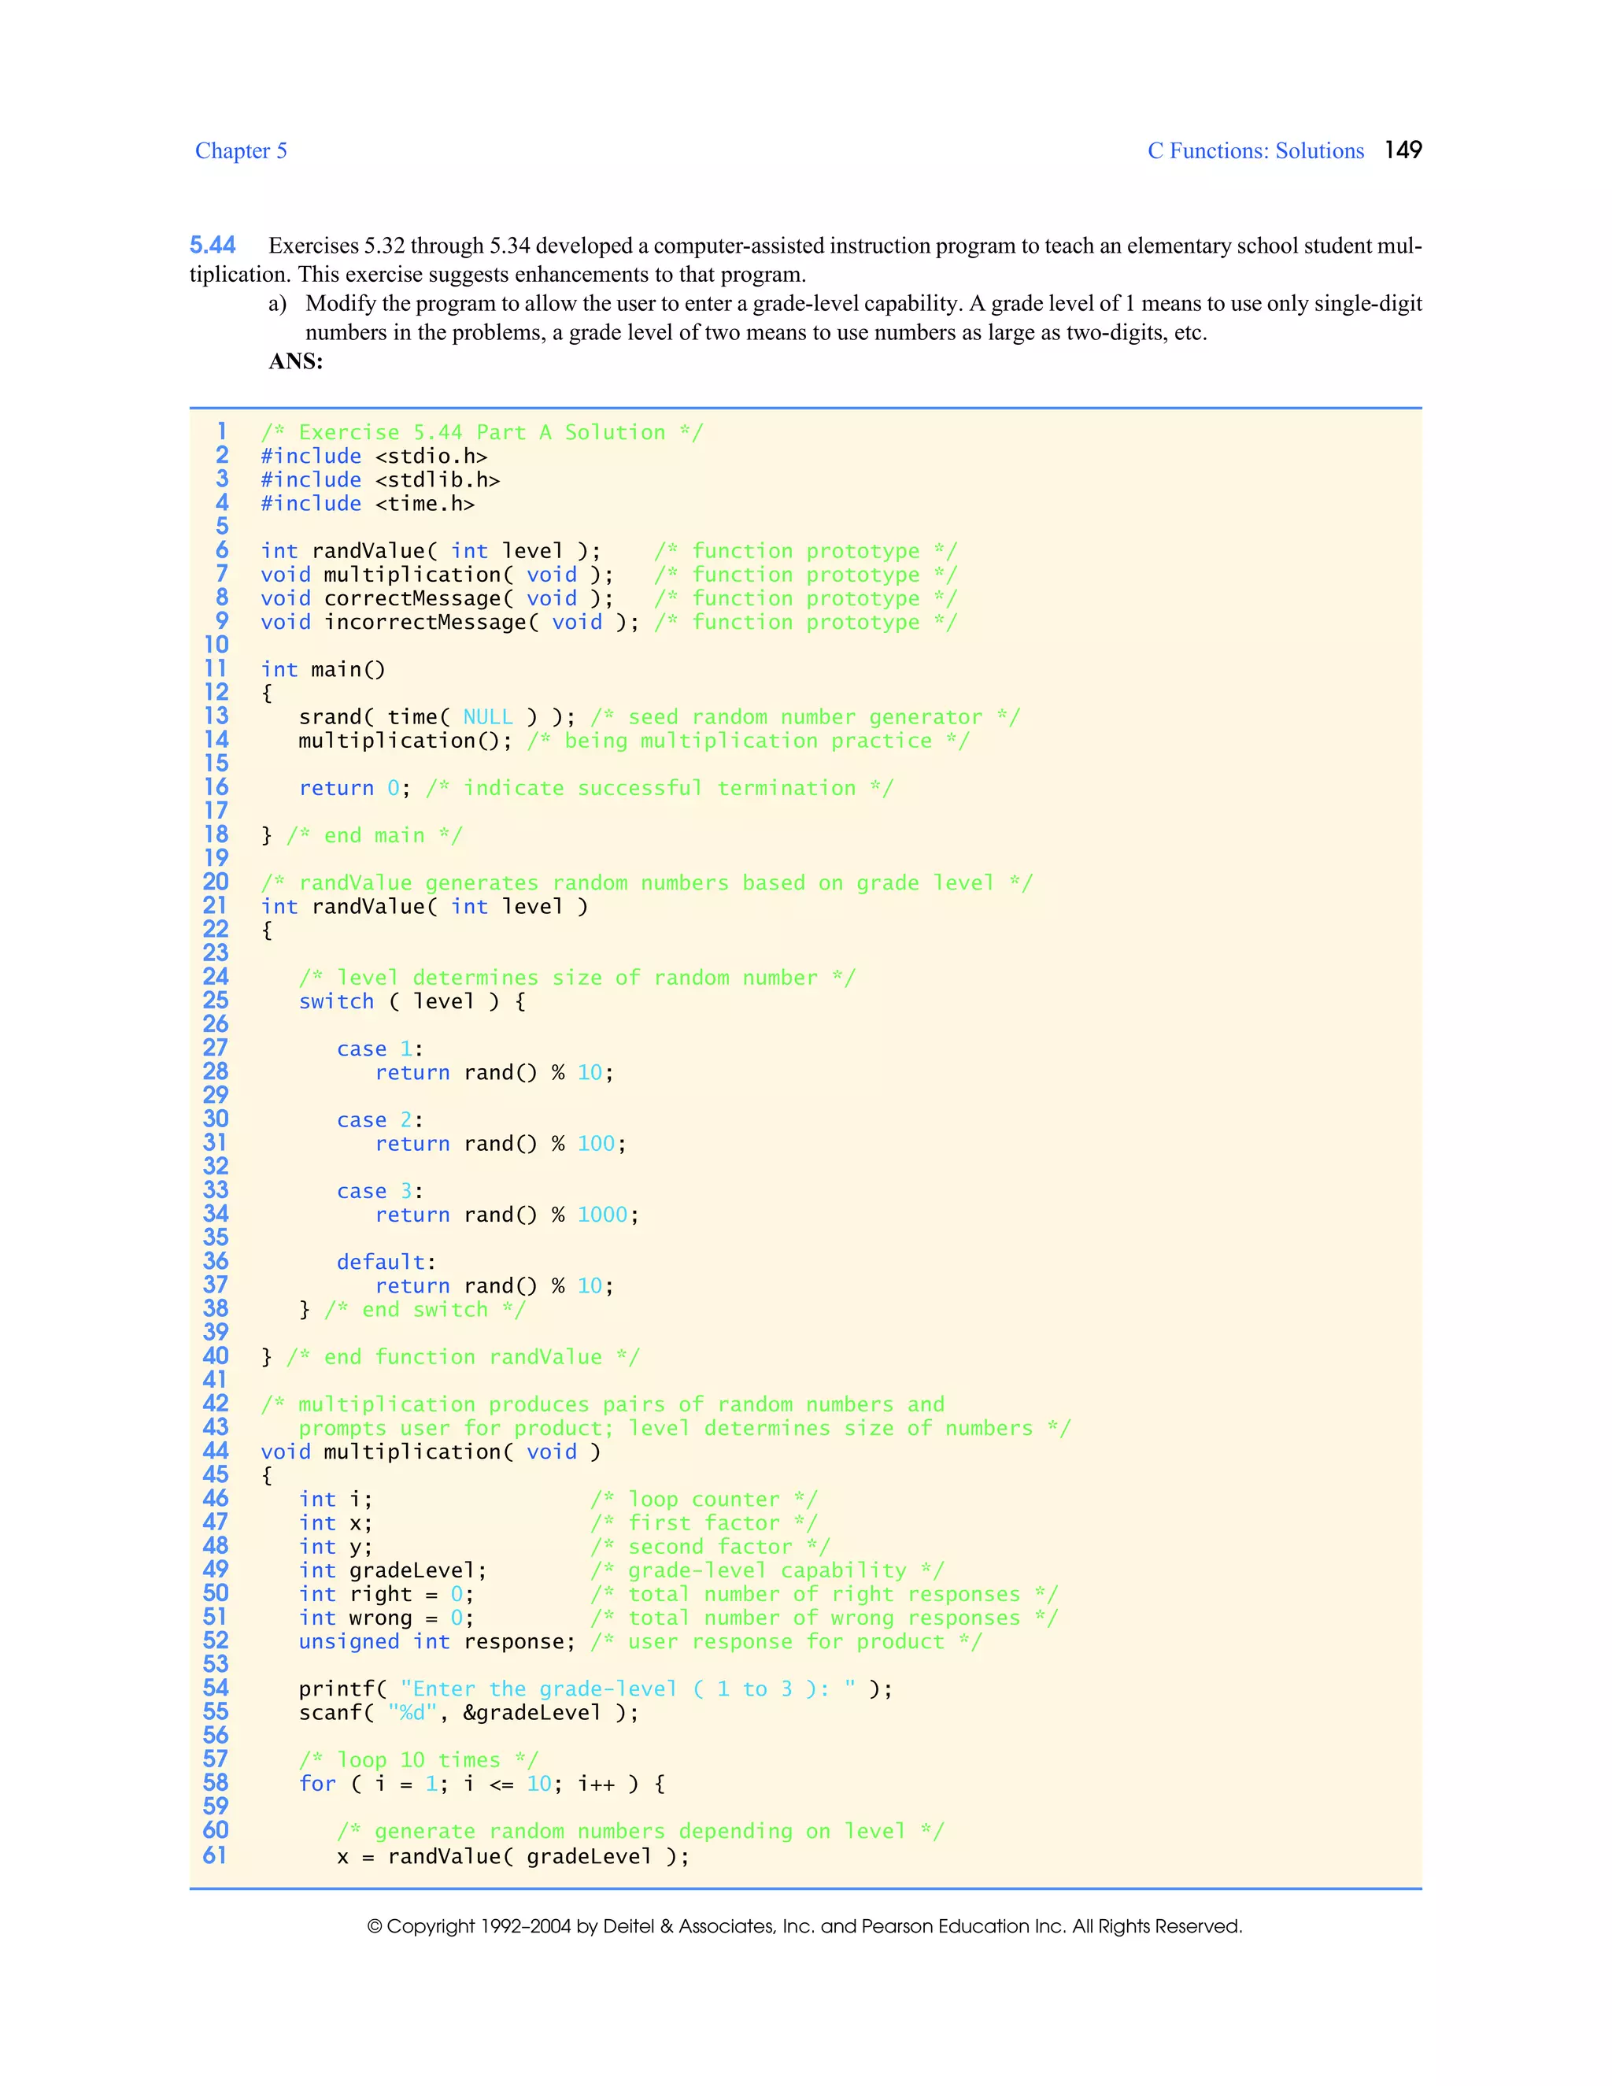Screen dimensions: 1612x2086
Task: Click the 'switch ( level ) {' line
Action: pos(412,1002)
